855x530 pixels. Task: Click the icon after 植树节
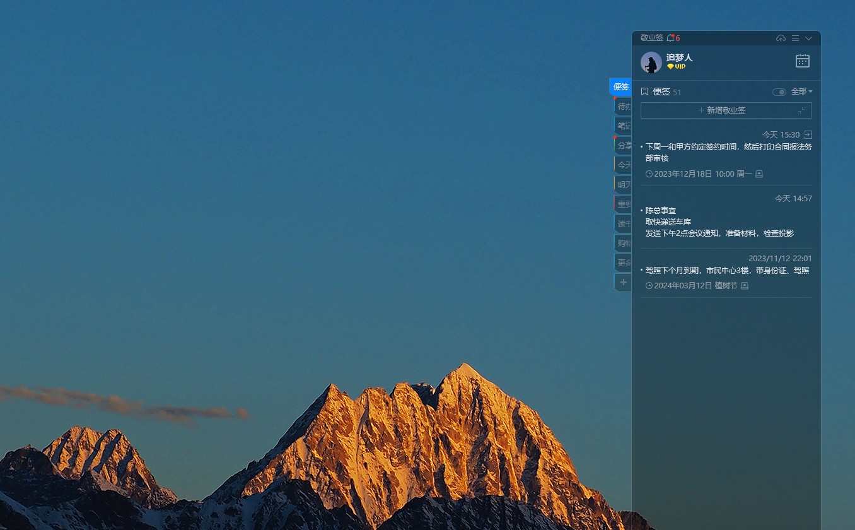click(744, 286)
